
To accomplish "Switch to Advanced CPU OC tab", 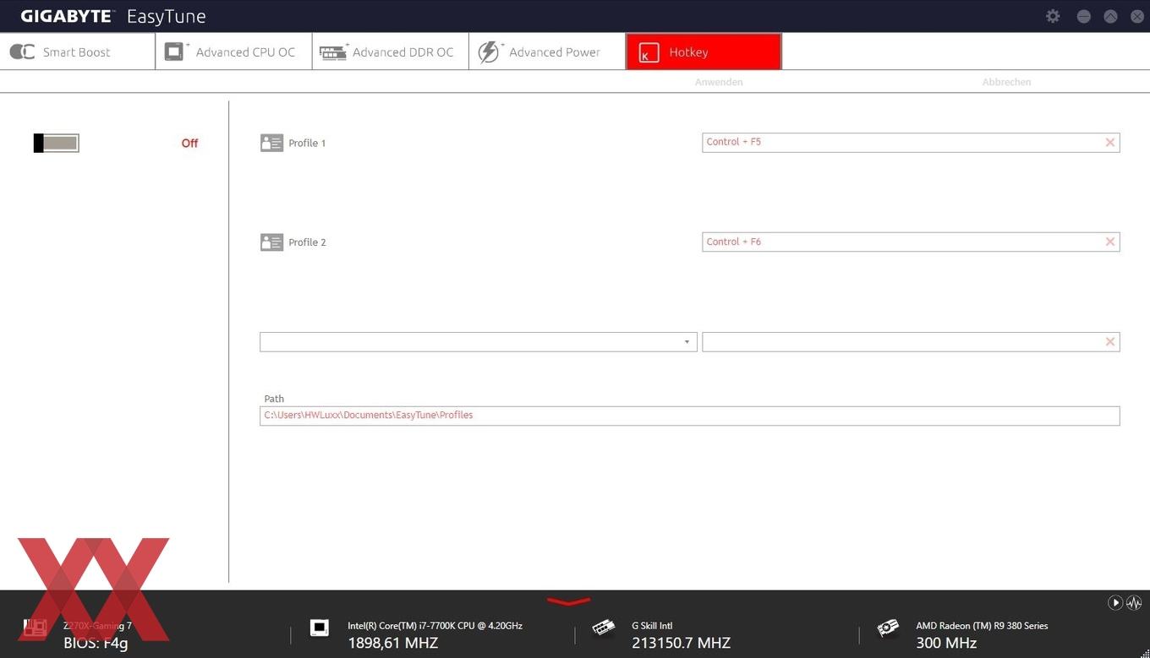I will click(234, 52).
